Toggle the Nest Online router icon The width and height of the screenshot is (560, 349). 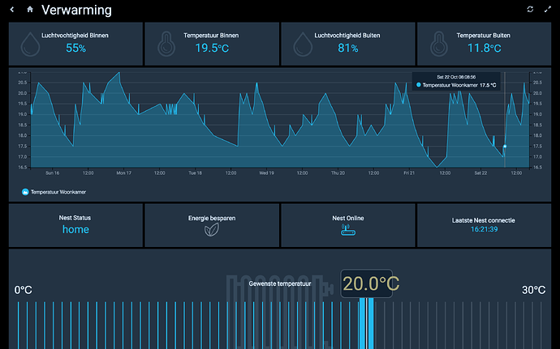(348, 230)
